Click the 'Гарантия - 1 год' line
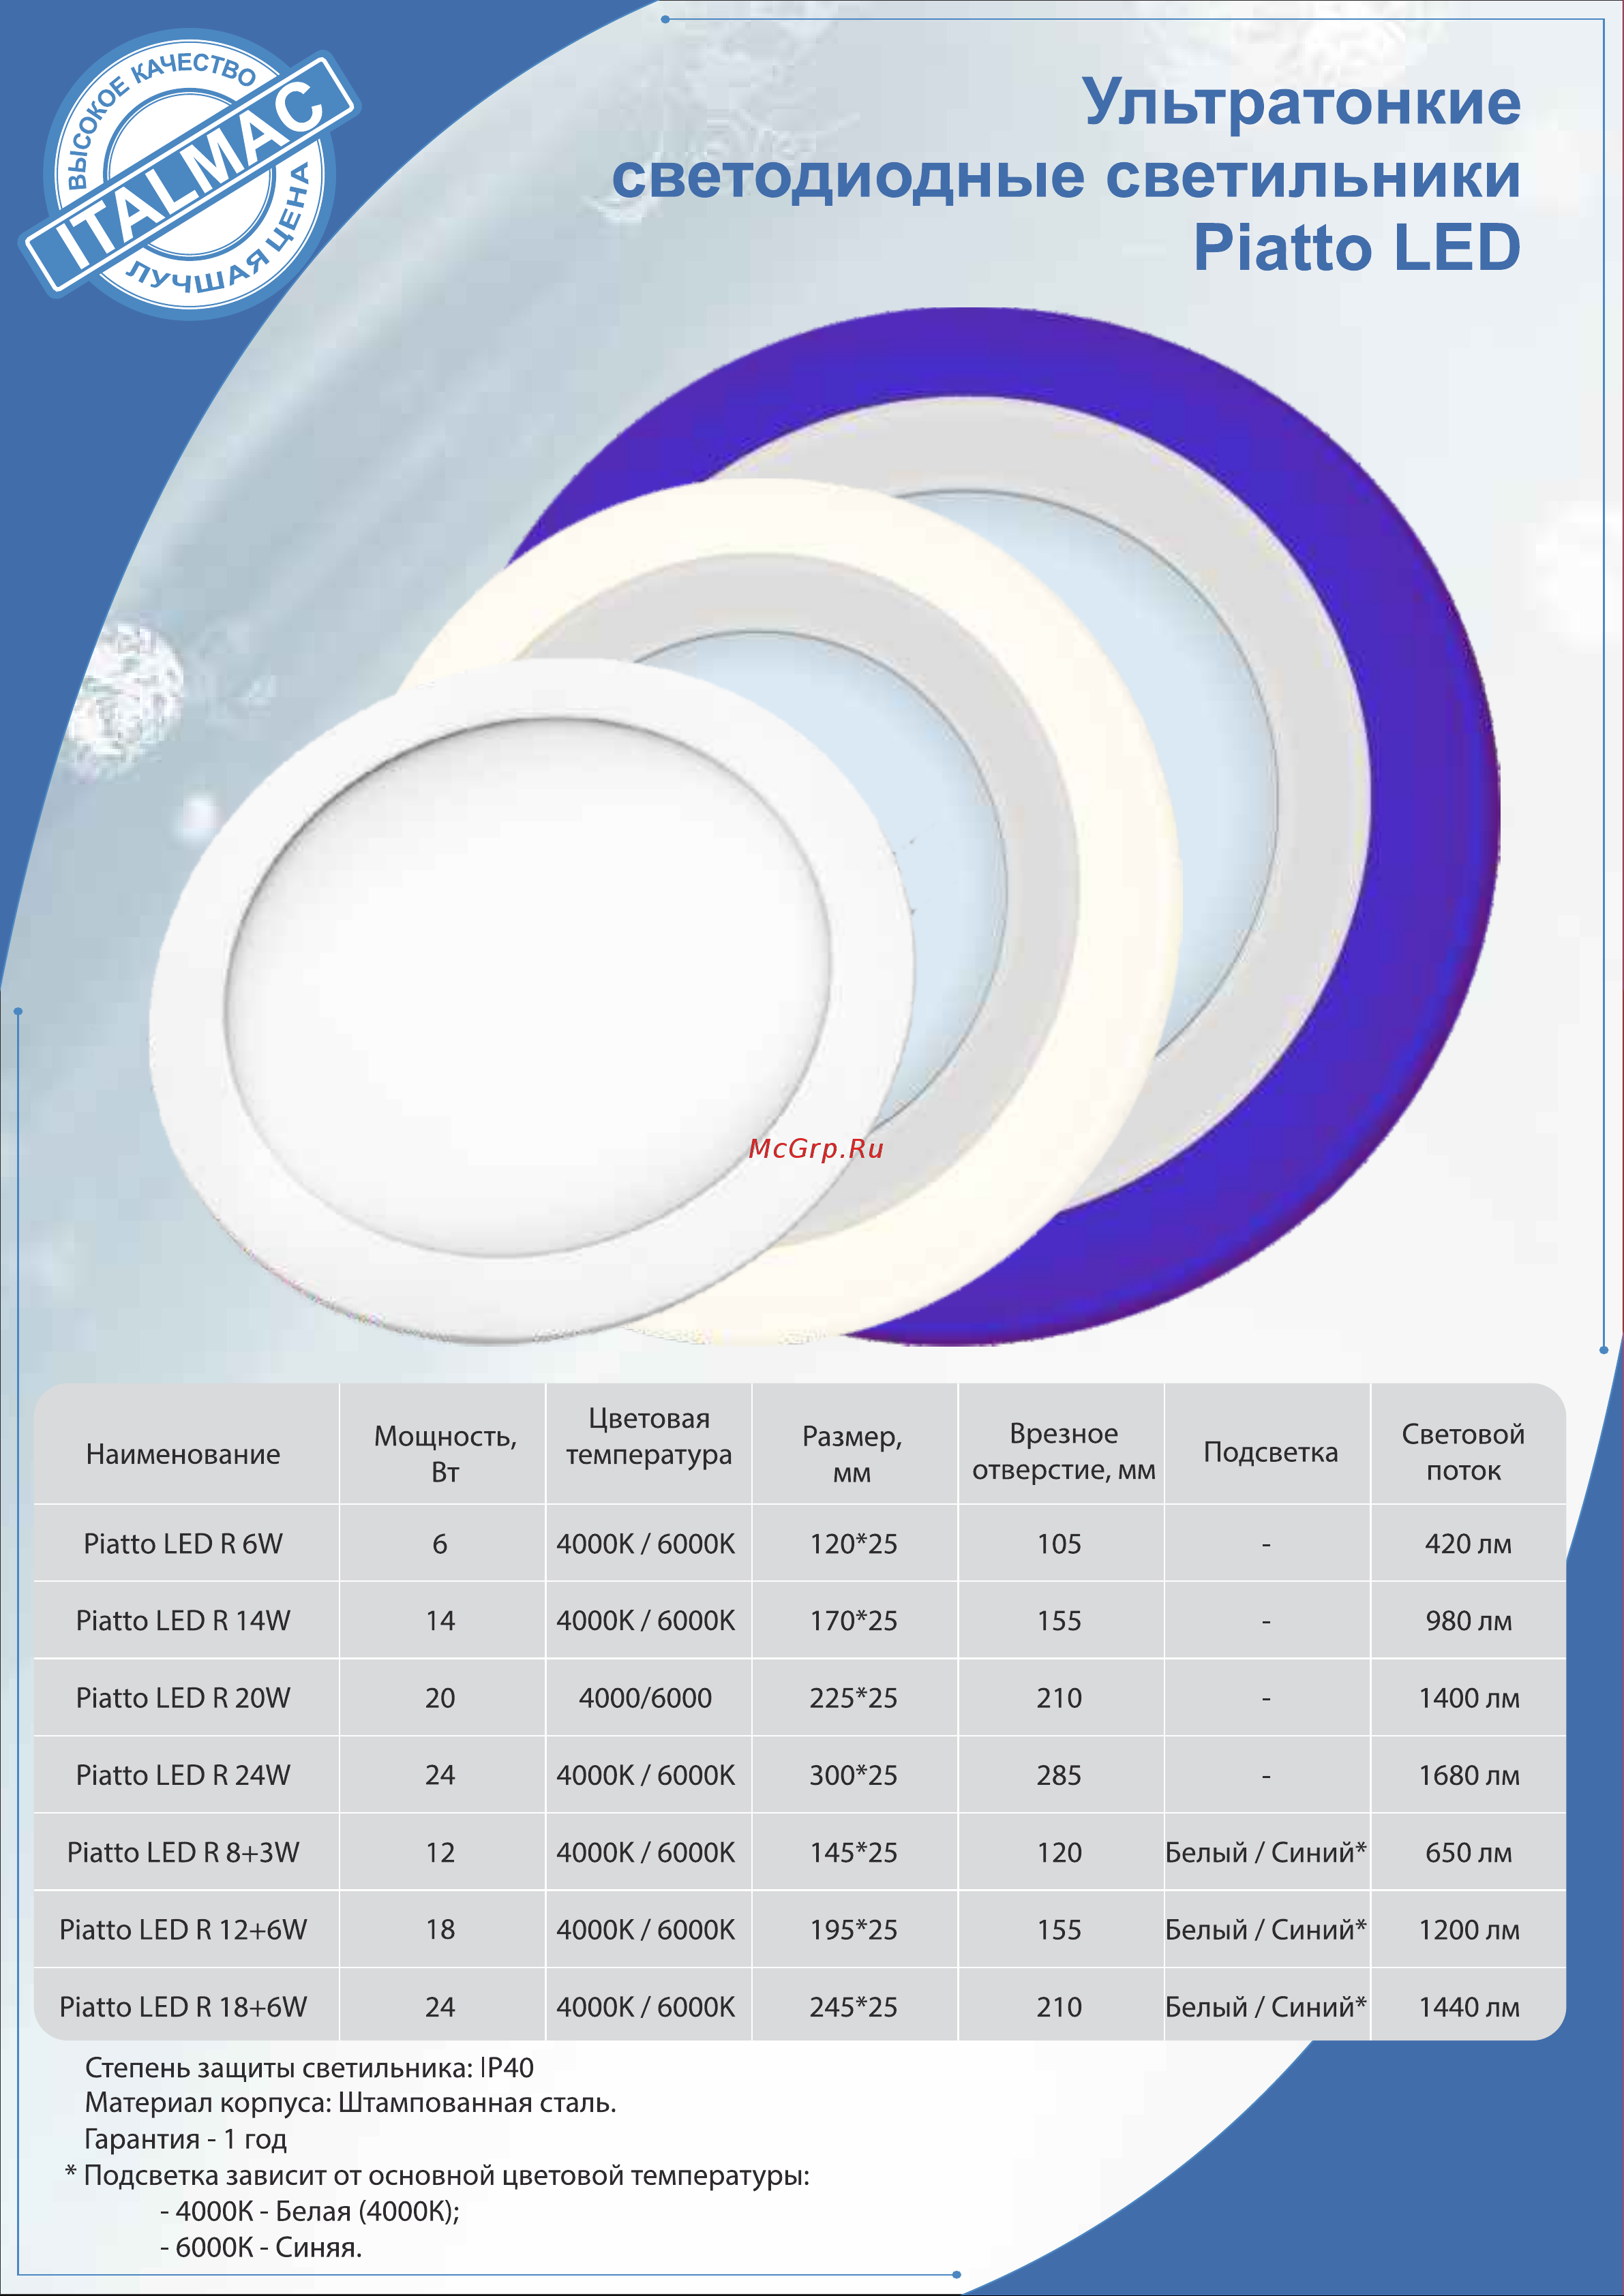This screenshot has width=1624, height=2296. pos(186,2139)
